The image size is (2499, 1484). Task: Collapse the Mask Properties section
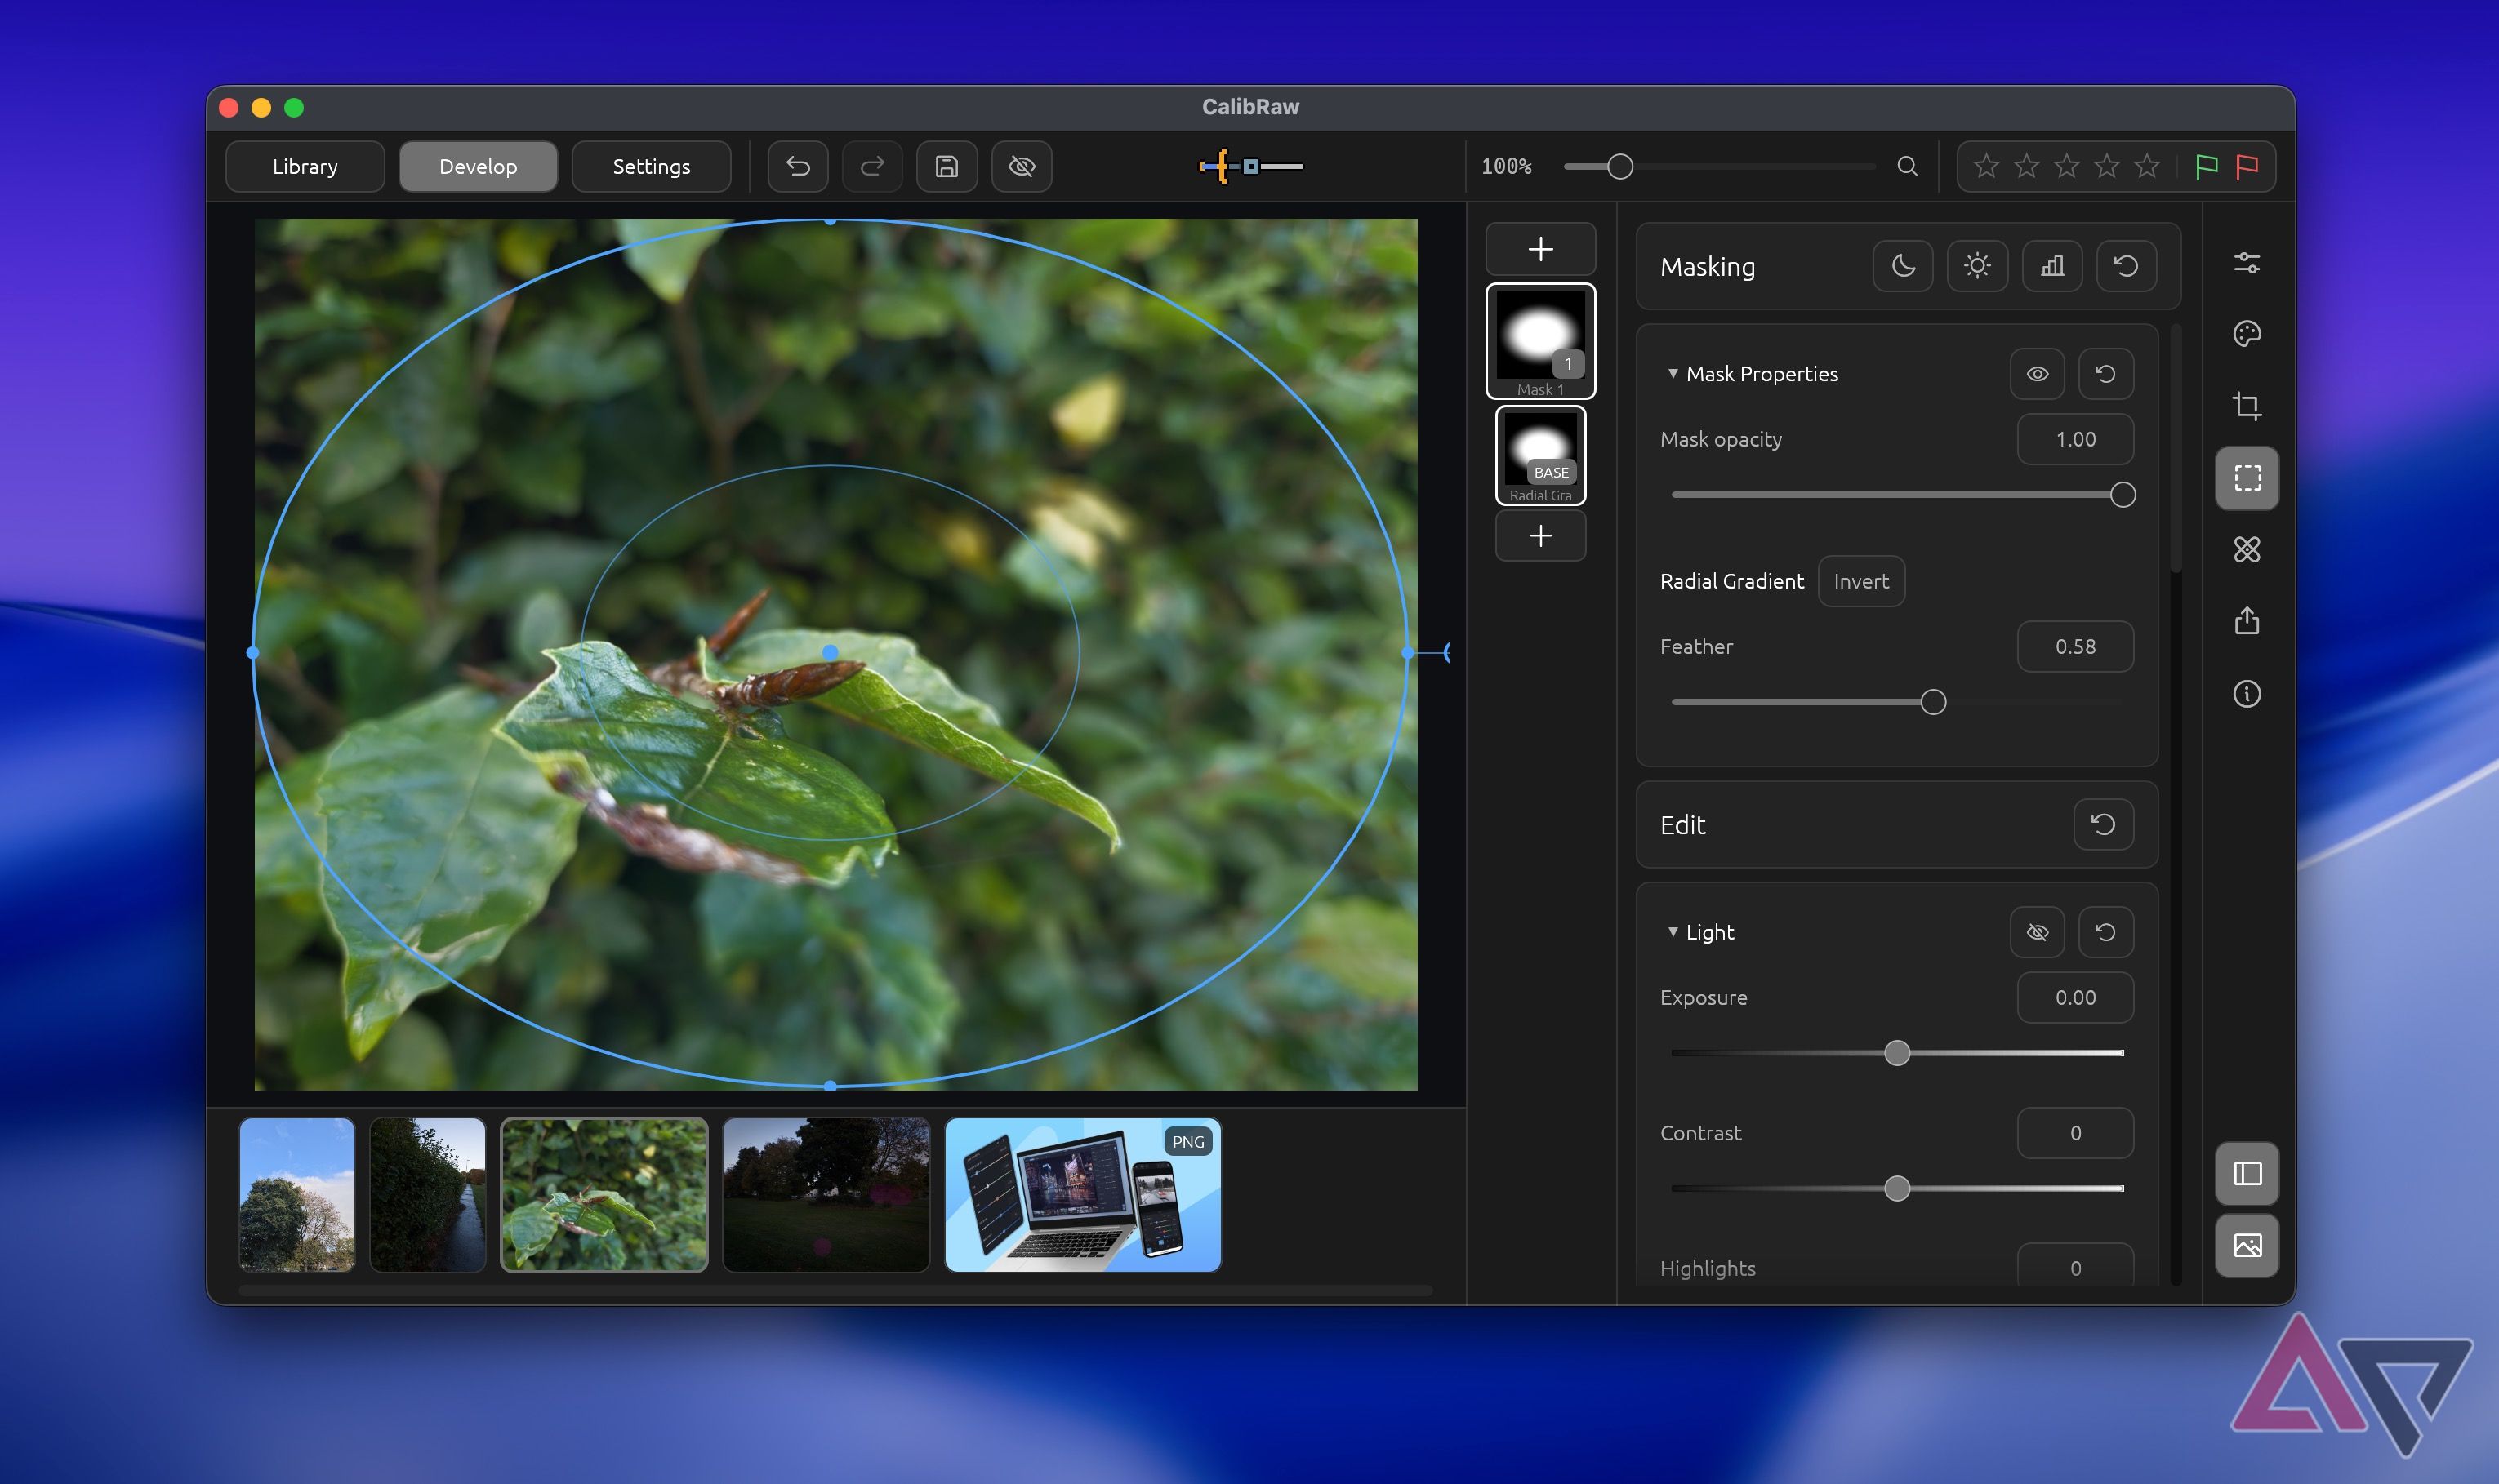point(1673,374)
